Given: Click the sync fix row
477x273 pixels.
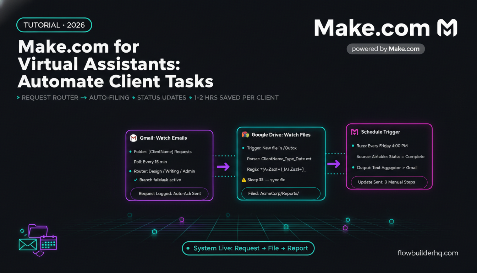Looking at the screenshot, I should tap(263, 180).
